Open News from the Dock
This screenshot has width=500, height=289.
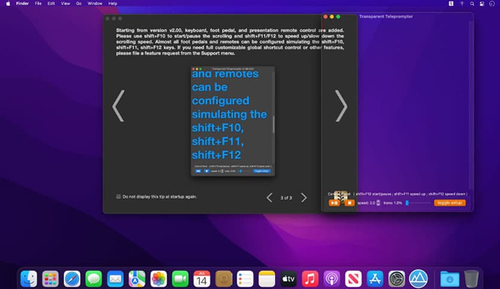pos(353,279)
